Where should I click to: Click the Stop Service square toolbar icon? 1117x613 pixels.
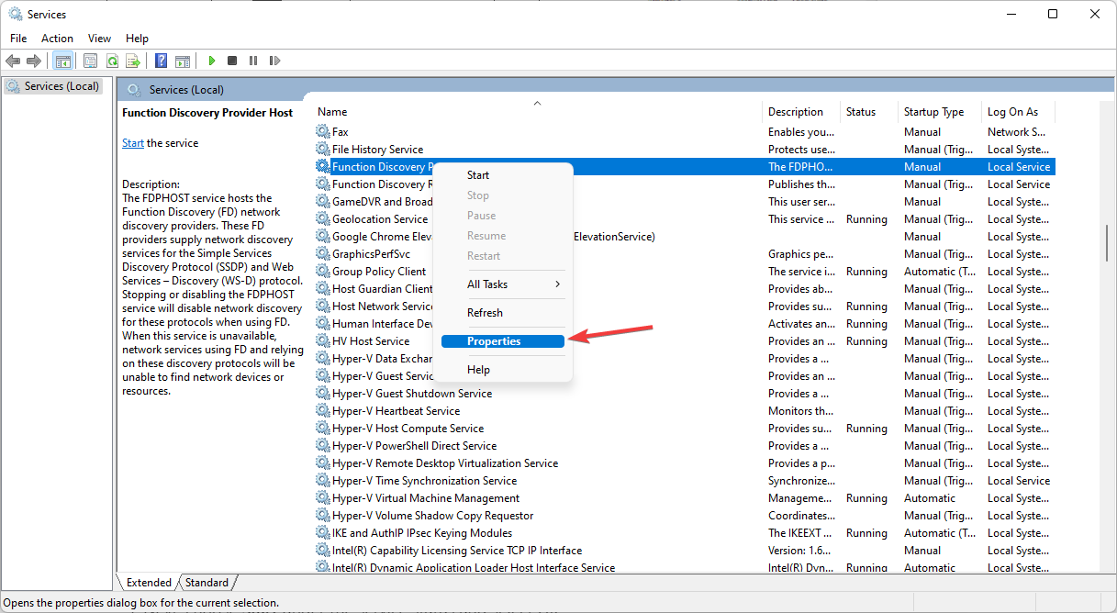(232, 61)
